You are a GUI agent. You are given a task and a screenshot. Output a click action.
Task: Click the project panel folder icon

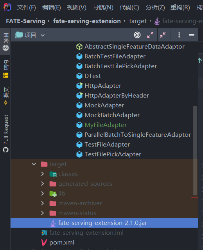pos(19,35)
